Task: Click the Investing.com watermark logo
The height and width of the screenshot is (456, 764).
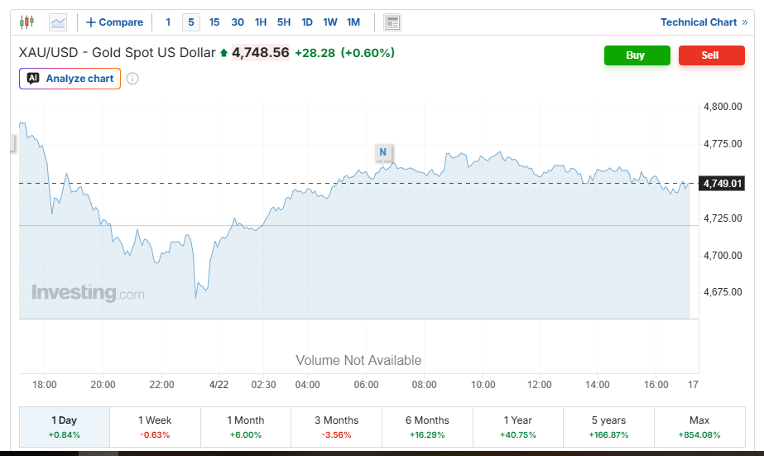Action: [88, 293]
